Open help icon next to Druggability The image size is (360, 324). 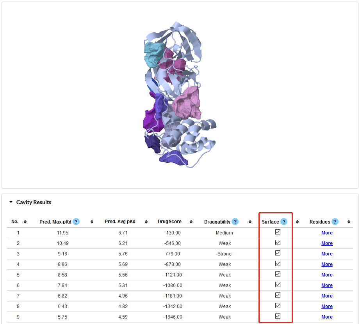(235, 222)
